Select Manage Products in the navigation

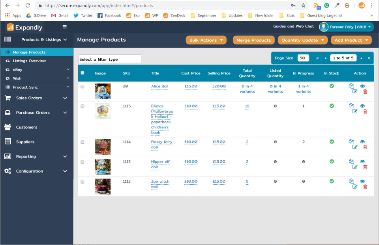tap(30, 52)
